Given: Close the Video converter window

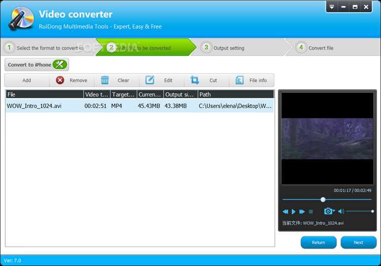Looking at the screenshot, I should tap(366, 7).
